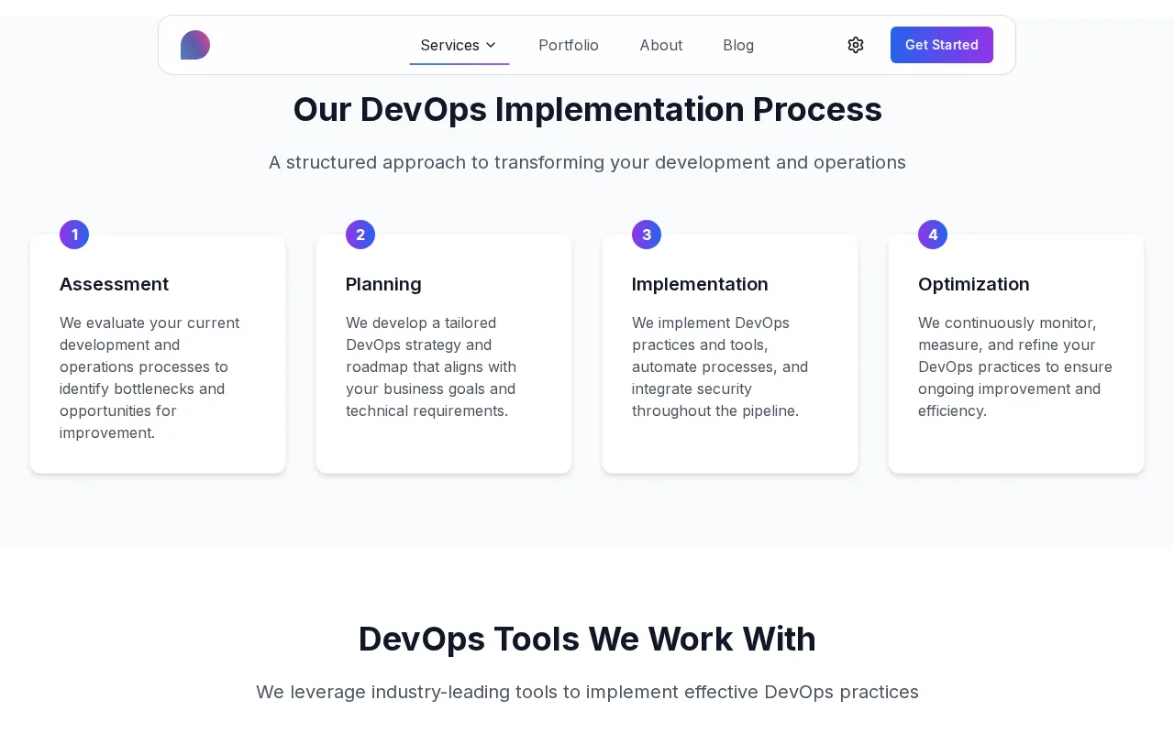The width and height of the screenshot is (1174, 733).
Task: Click the step 2 number badge
Action: (360, 235)
